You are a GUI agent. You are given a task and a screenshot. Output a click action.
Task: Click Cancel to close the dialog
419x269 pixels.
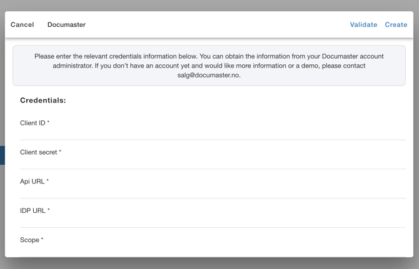(x=23, y=25)
